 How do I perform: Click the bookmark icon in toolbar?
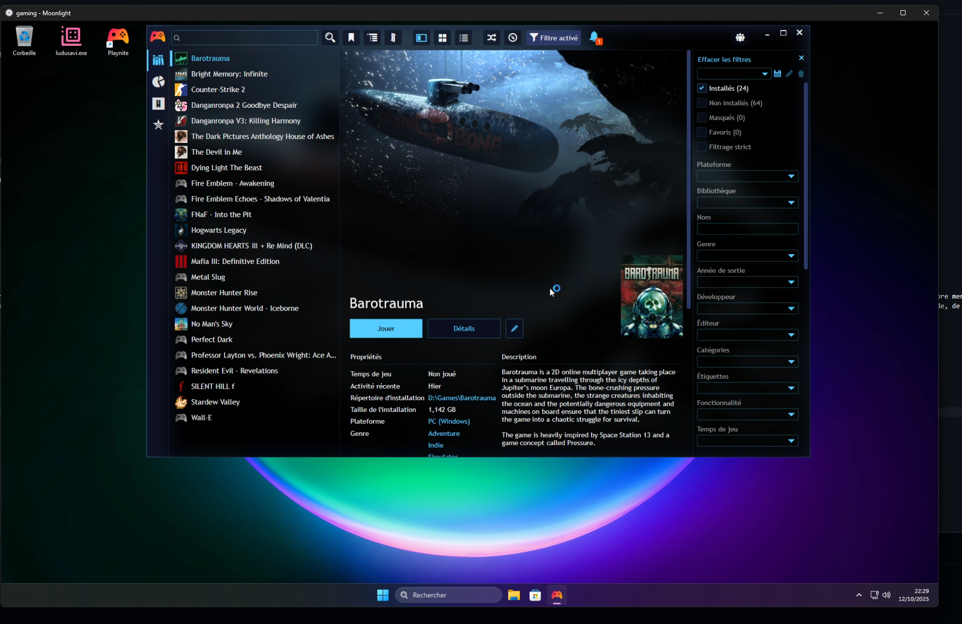click(351, 38)
